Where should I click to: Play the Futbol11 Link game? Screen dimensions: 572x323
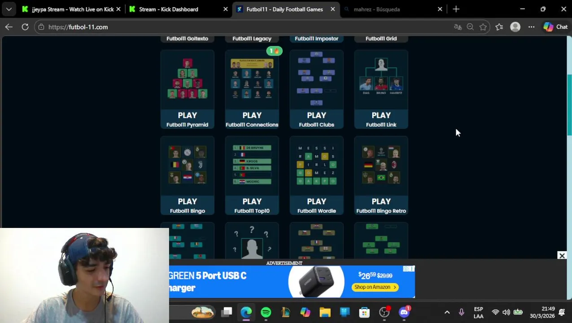coord(381,89)
